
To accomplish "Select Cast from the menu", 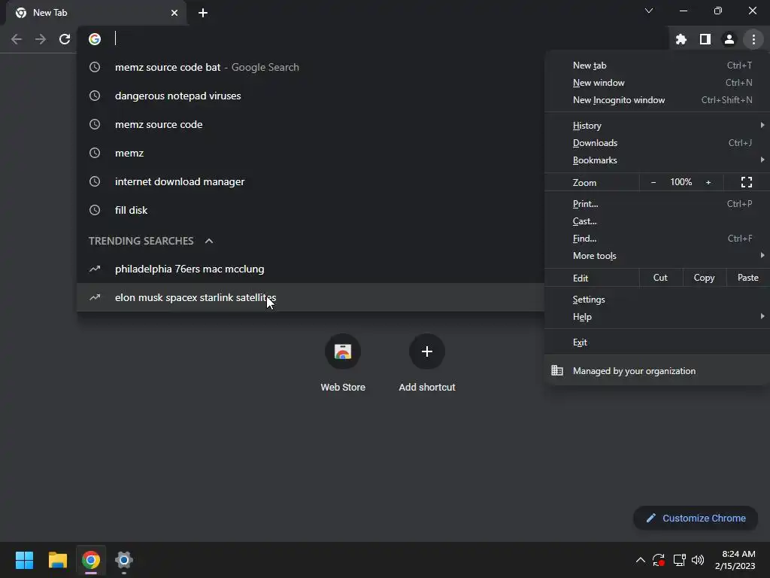I will click(x=657, y=221).
